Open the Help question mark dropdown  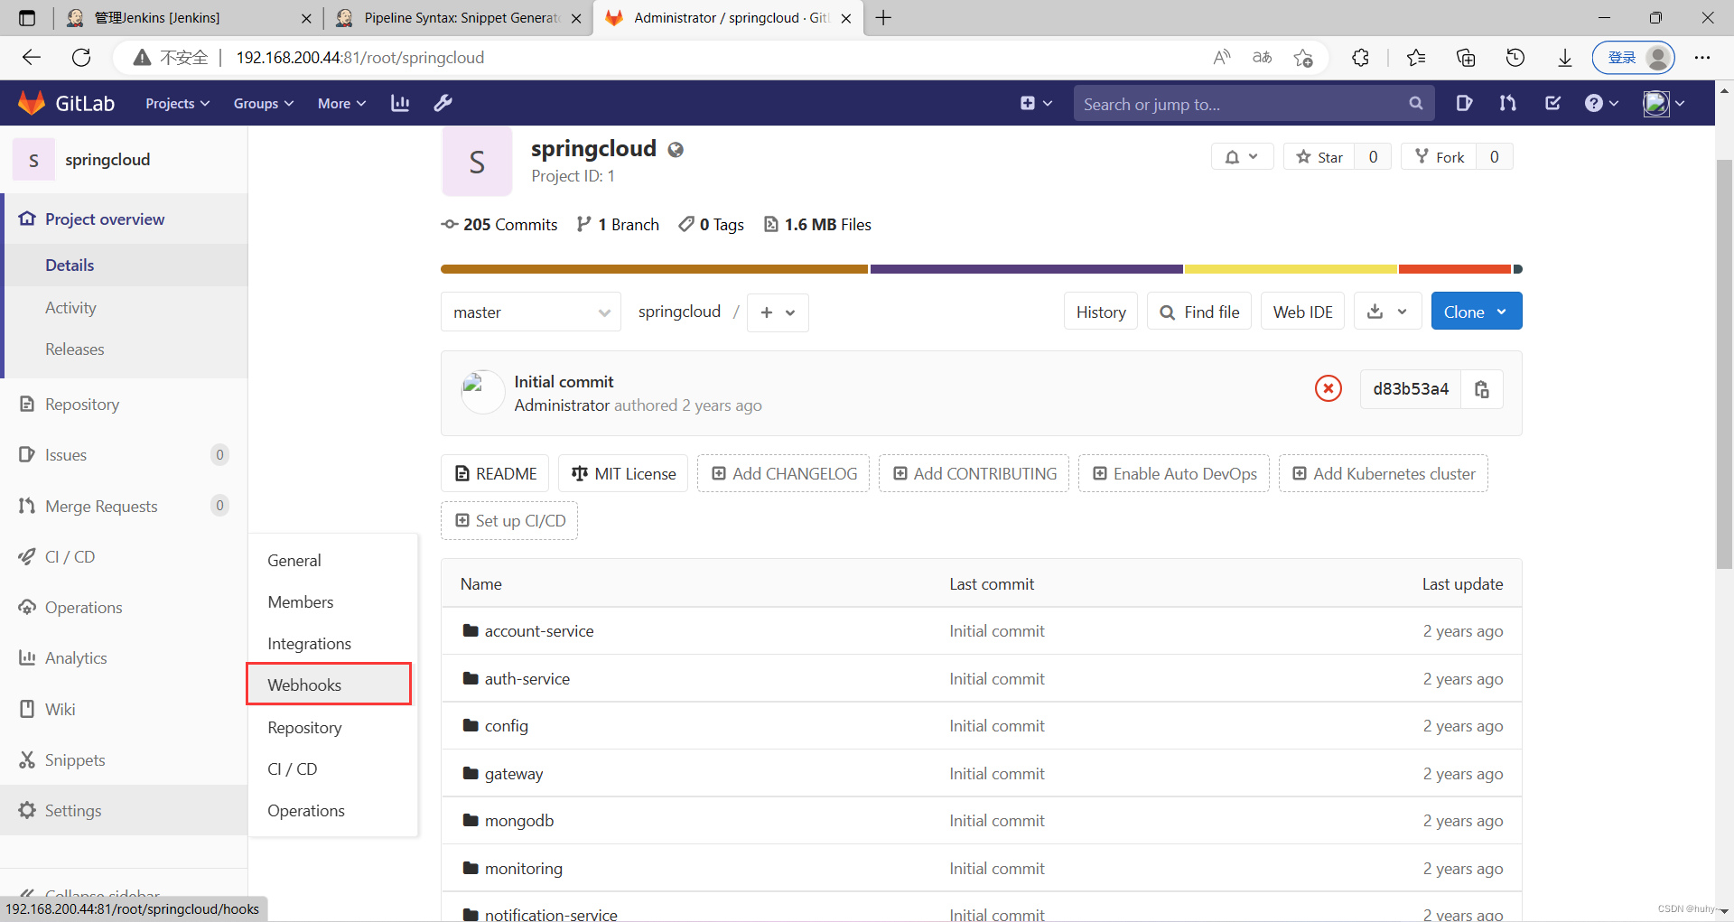[x=1601, y=103]
